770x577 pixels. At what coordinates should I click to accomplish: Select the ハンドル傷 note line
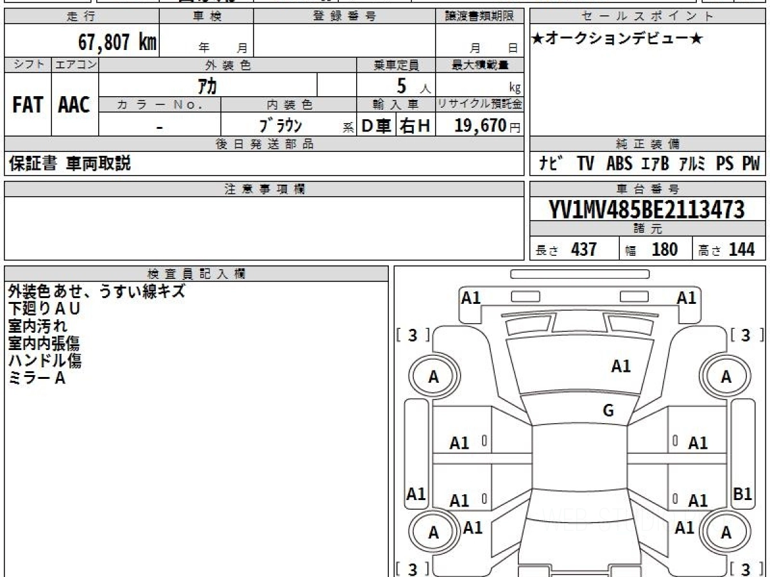[45, 361]
